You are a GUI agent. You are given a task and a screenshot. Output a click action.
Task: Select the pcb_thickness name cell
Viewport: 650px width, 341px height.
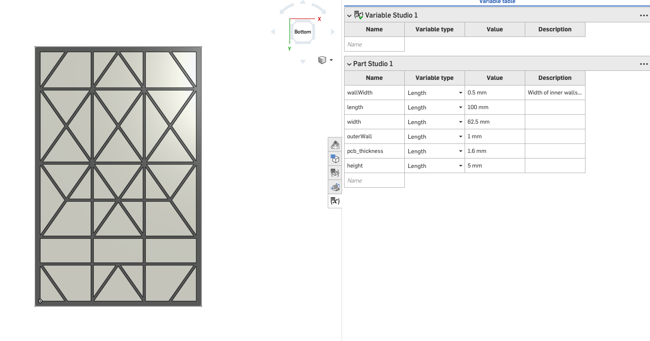click(x=374, y=151)
